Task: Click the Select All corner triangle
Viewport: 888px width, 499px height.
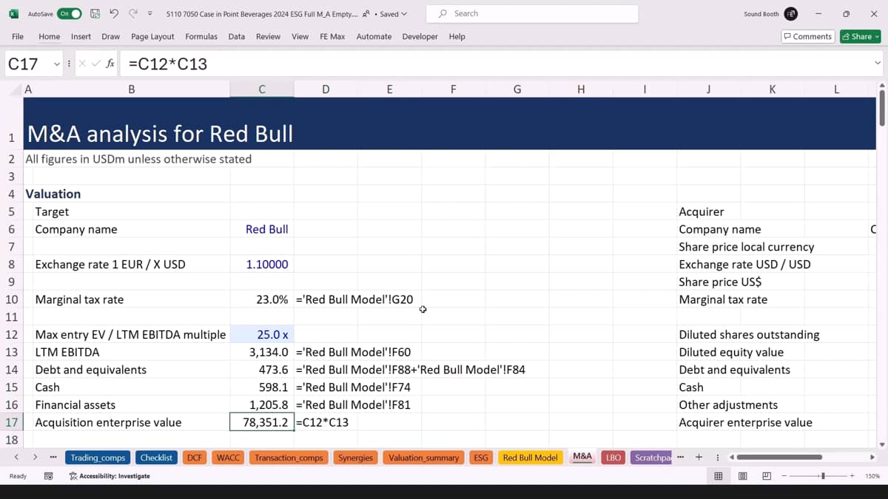Action: point(16,89)
